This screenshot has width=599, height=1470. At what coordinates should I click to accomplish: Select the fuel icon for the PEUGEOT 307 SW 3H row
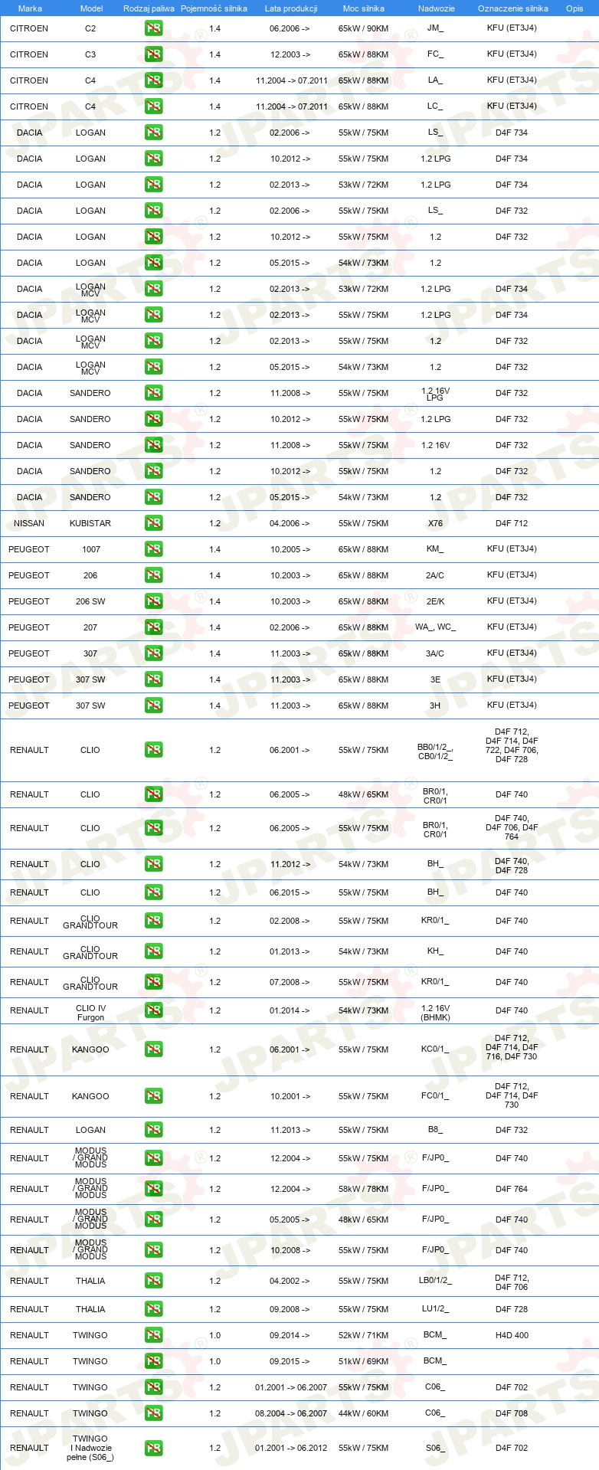tap(154, 706)
